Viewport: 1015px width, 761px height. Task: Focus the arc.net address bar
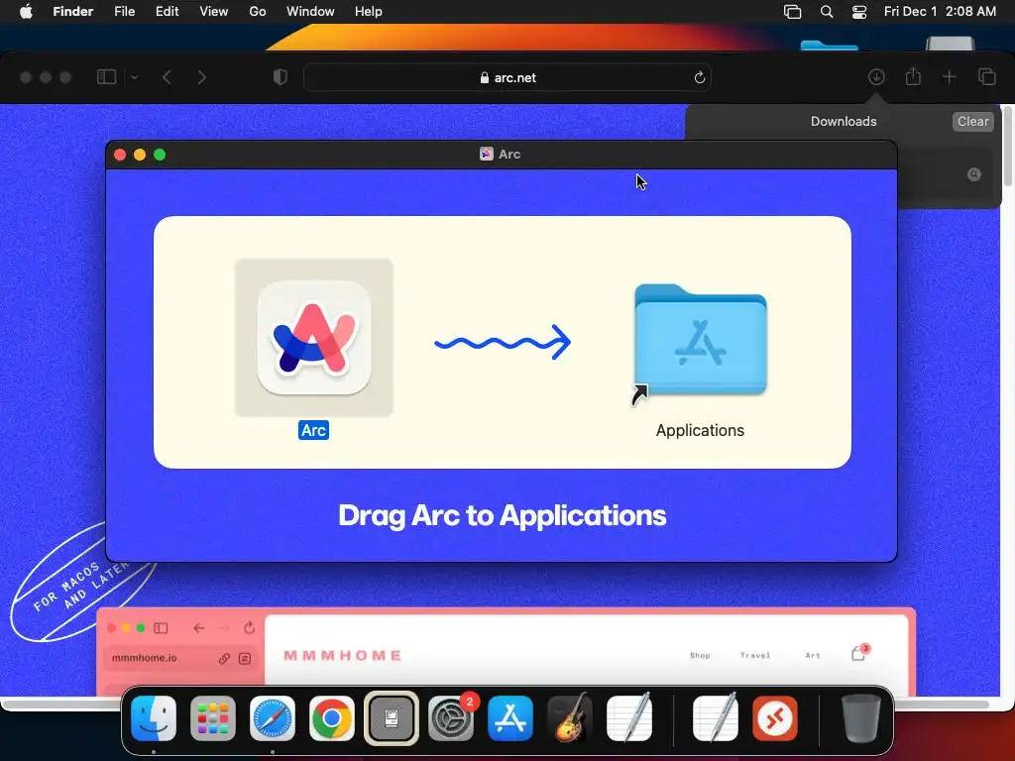coord(507,77)
